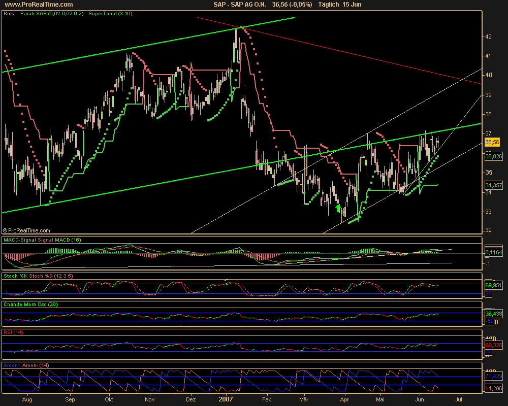Click the yellow 36,56 current price tag
This screenshot has width=508, height=406.
492,143
